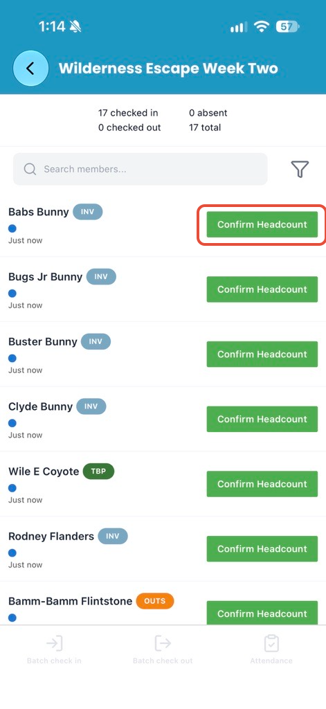The width and height of the screenshot is (326, 709).
Task: Tap the INV badge beside Rodney Flanders
Action: (113, 537)
